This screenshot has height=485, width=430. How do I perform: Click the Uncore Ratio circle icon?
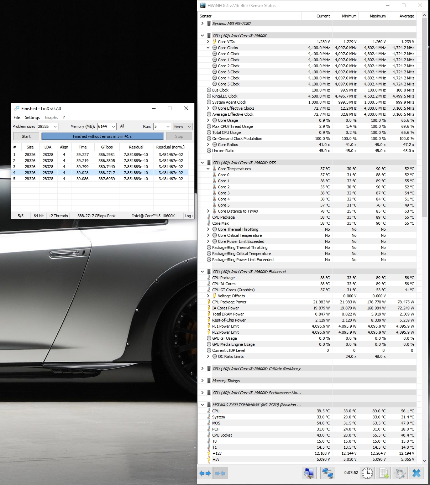pyautogui.click(x=209, y=151)
